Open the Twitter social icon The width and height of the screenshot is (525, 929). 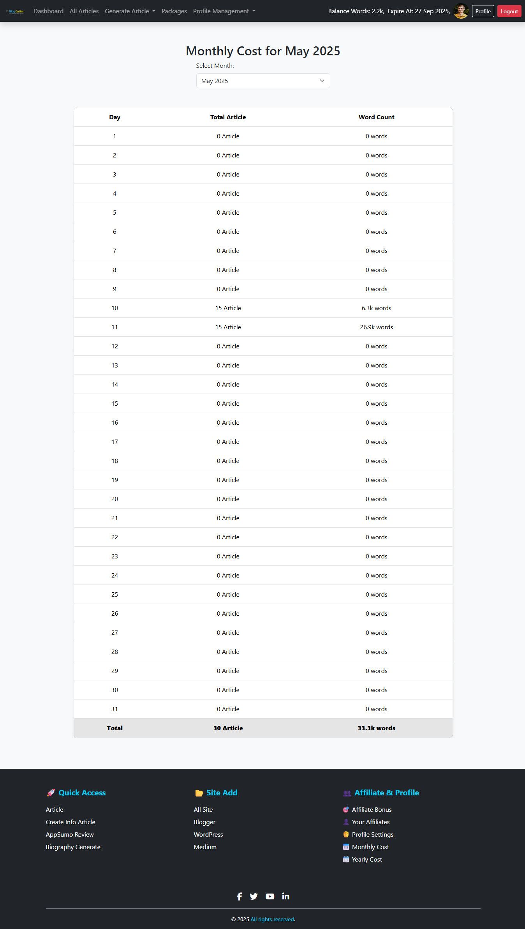click(254, 896)
